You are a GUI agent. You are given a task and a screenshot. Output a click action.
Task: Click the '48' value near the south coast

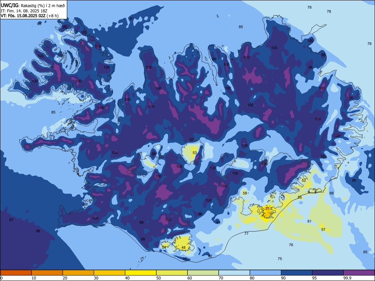click(183, 248)
